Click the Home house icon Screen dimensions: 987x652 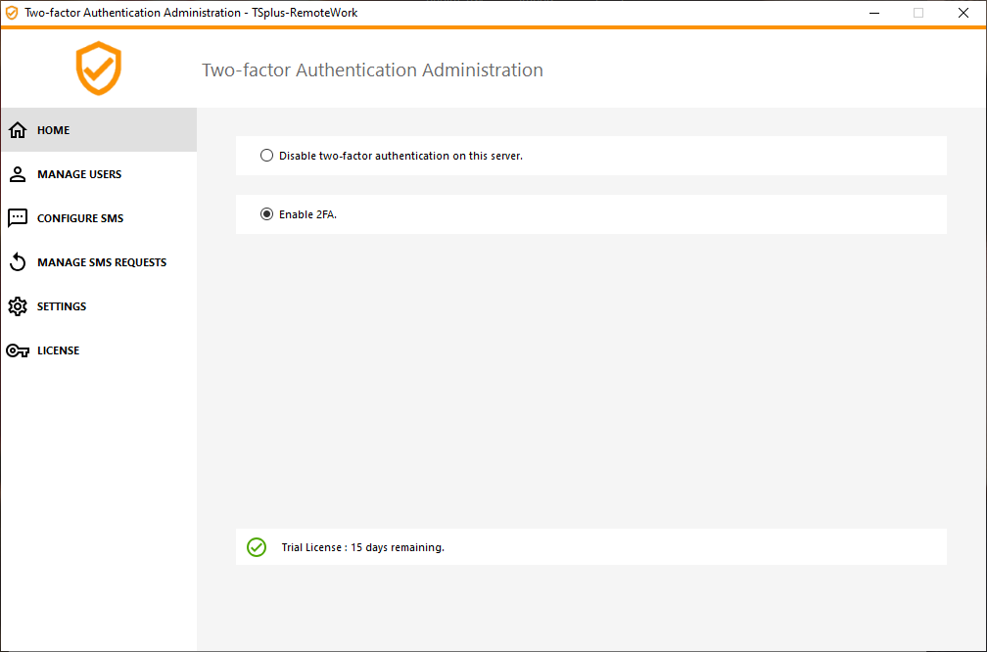point(18,129)
